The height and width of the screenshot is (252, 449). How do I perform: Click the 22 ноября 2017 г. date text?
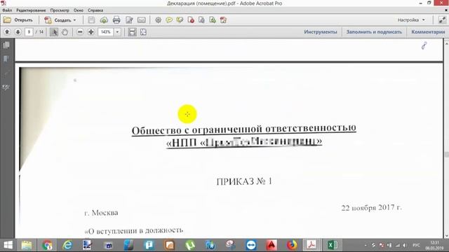pos(372,207)
